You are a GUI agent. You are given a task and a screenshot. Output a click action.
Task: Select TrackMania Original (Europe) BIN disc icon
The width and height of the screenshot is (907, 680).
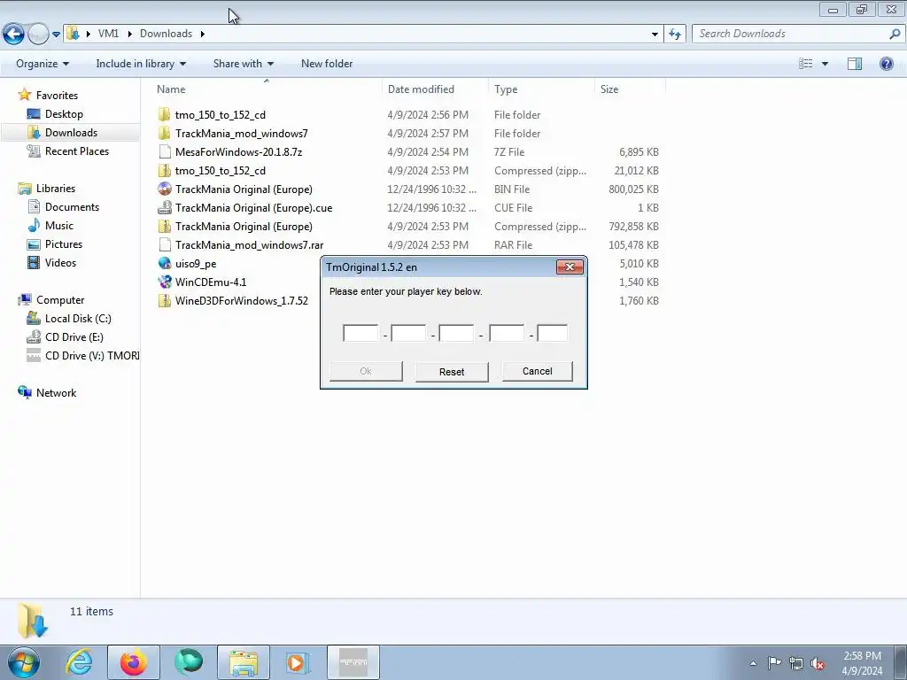164,189
